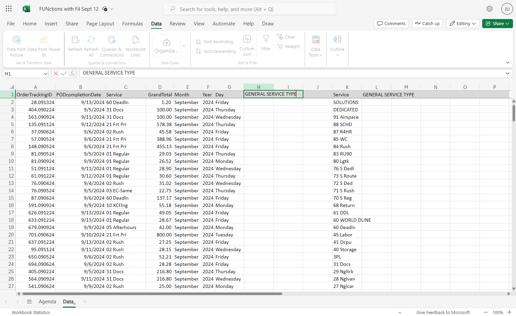The width and height of the screenshot is (516, 316).
Task: Collapse the ribbon chevron
Action: [508, 63]
